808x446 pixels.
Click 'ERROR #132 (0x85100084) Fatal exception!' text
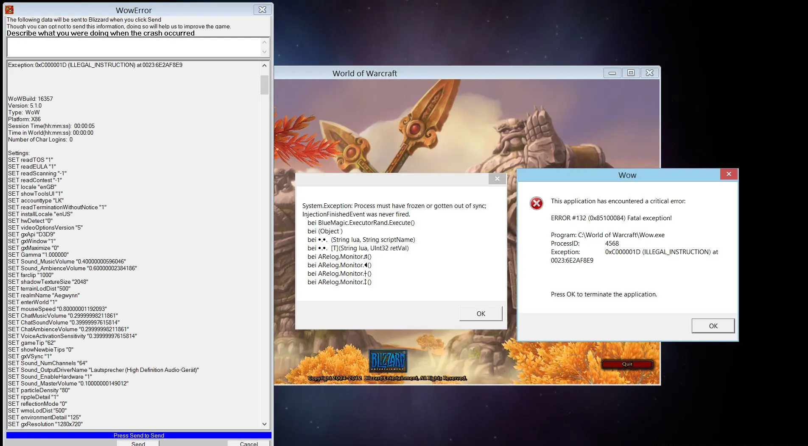click(x=611, y=218)
